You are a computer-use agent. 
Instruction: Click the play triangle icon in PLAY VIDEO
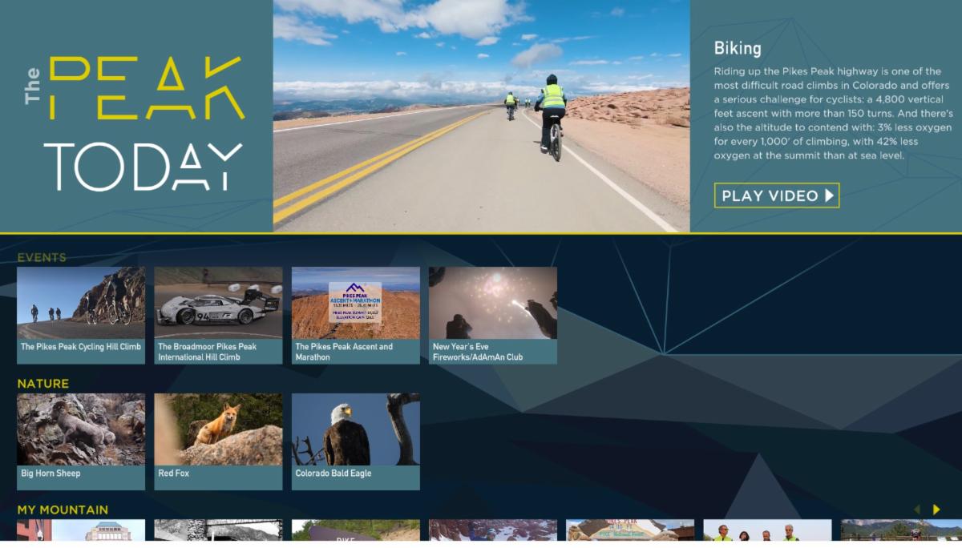point(830,195)
